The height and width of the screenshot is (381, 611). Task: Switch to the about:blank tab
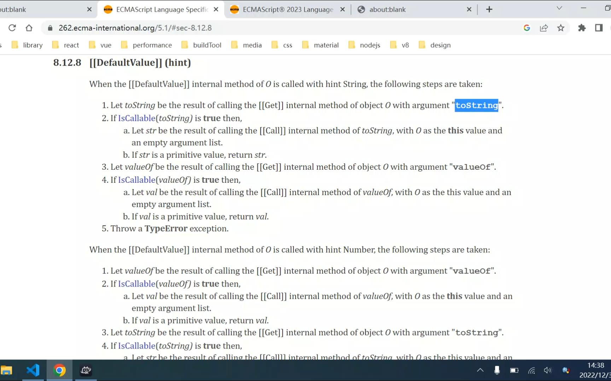click(x=387, y=10)
